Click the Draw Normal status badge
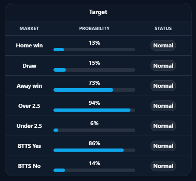 (x=163, y=66)
